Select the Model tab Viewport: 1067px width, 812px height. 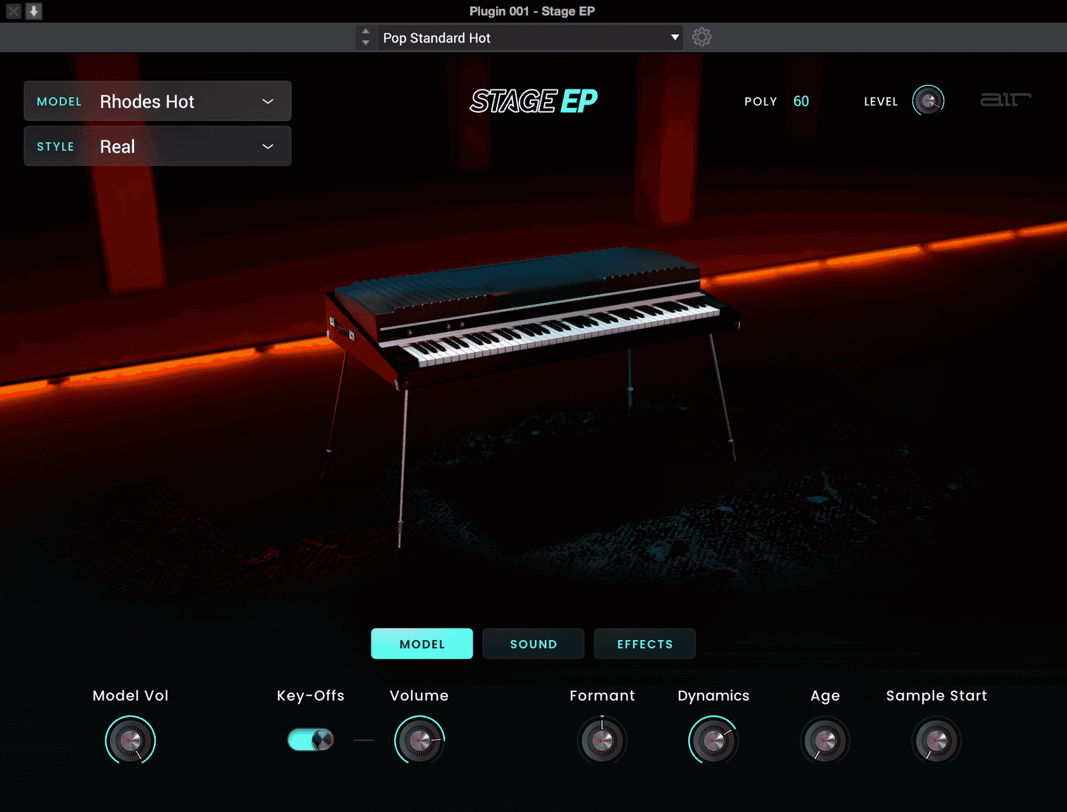(422, 644)
